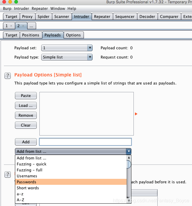This screenshot has width=192, height=206.
Task: Open the Window menu
Action: pyautogui.click(x=58, y=9)
